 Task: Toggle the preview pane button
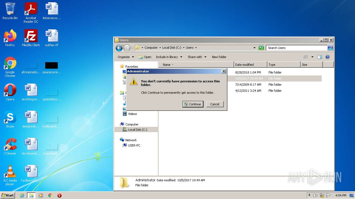click(x=320, y=57)
